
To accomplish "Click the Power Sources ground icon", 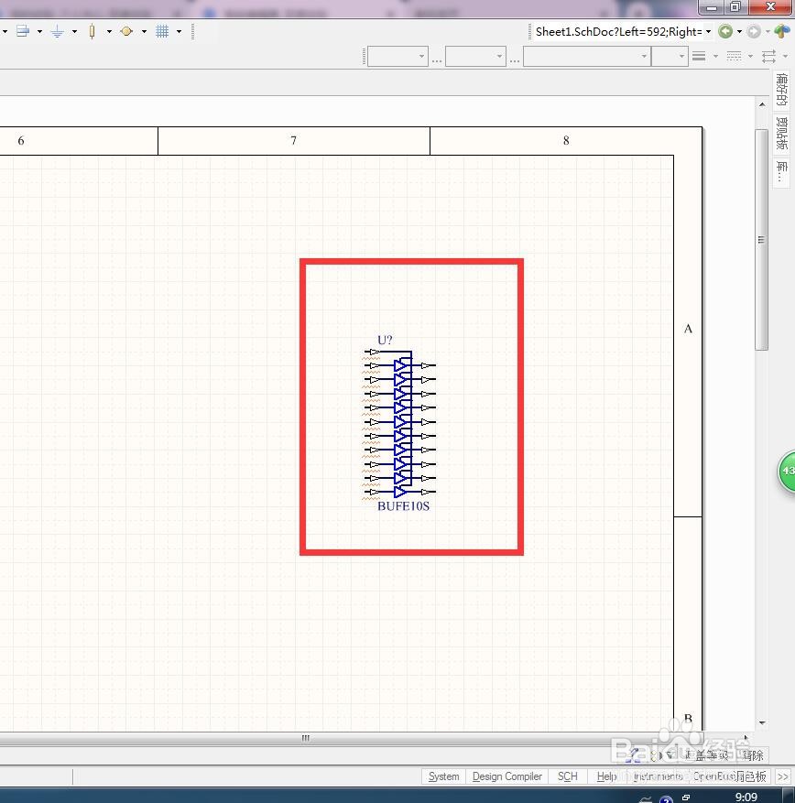I will tap(58, 32).
